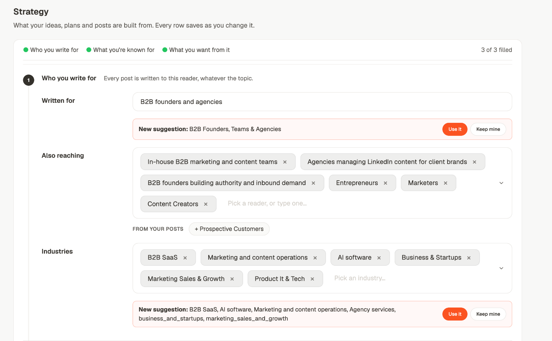Image resolution: width=552 pixels, height=341 pixels.
Task: Remove the Marketers reader tag
Action: click(x=446, y=183)
